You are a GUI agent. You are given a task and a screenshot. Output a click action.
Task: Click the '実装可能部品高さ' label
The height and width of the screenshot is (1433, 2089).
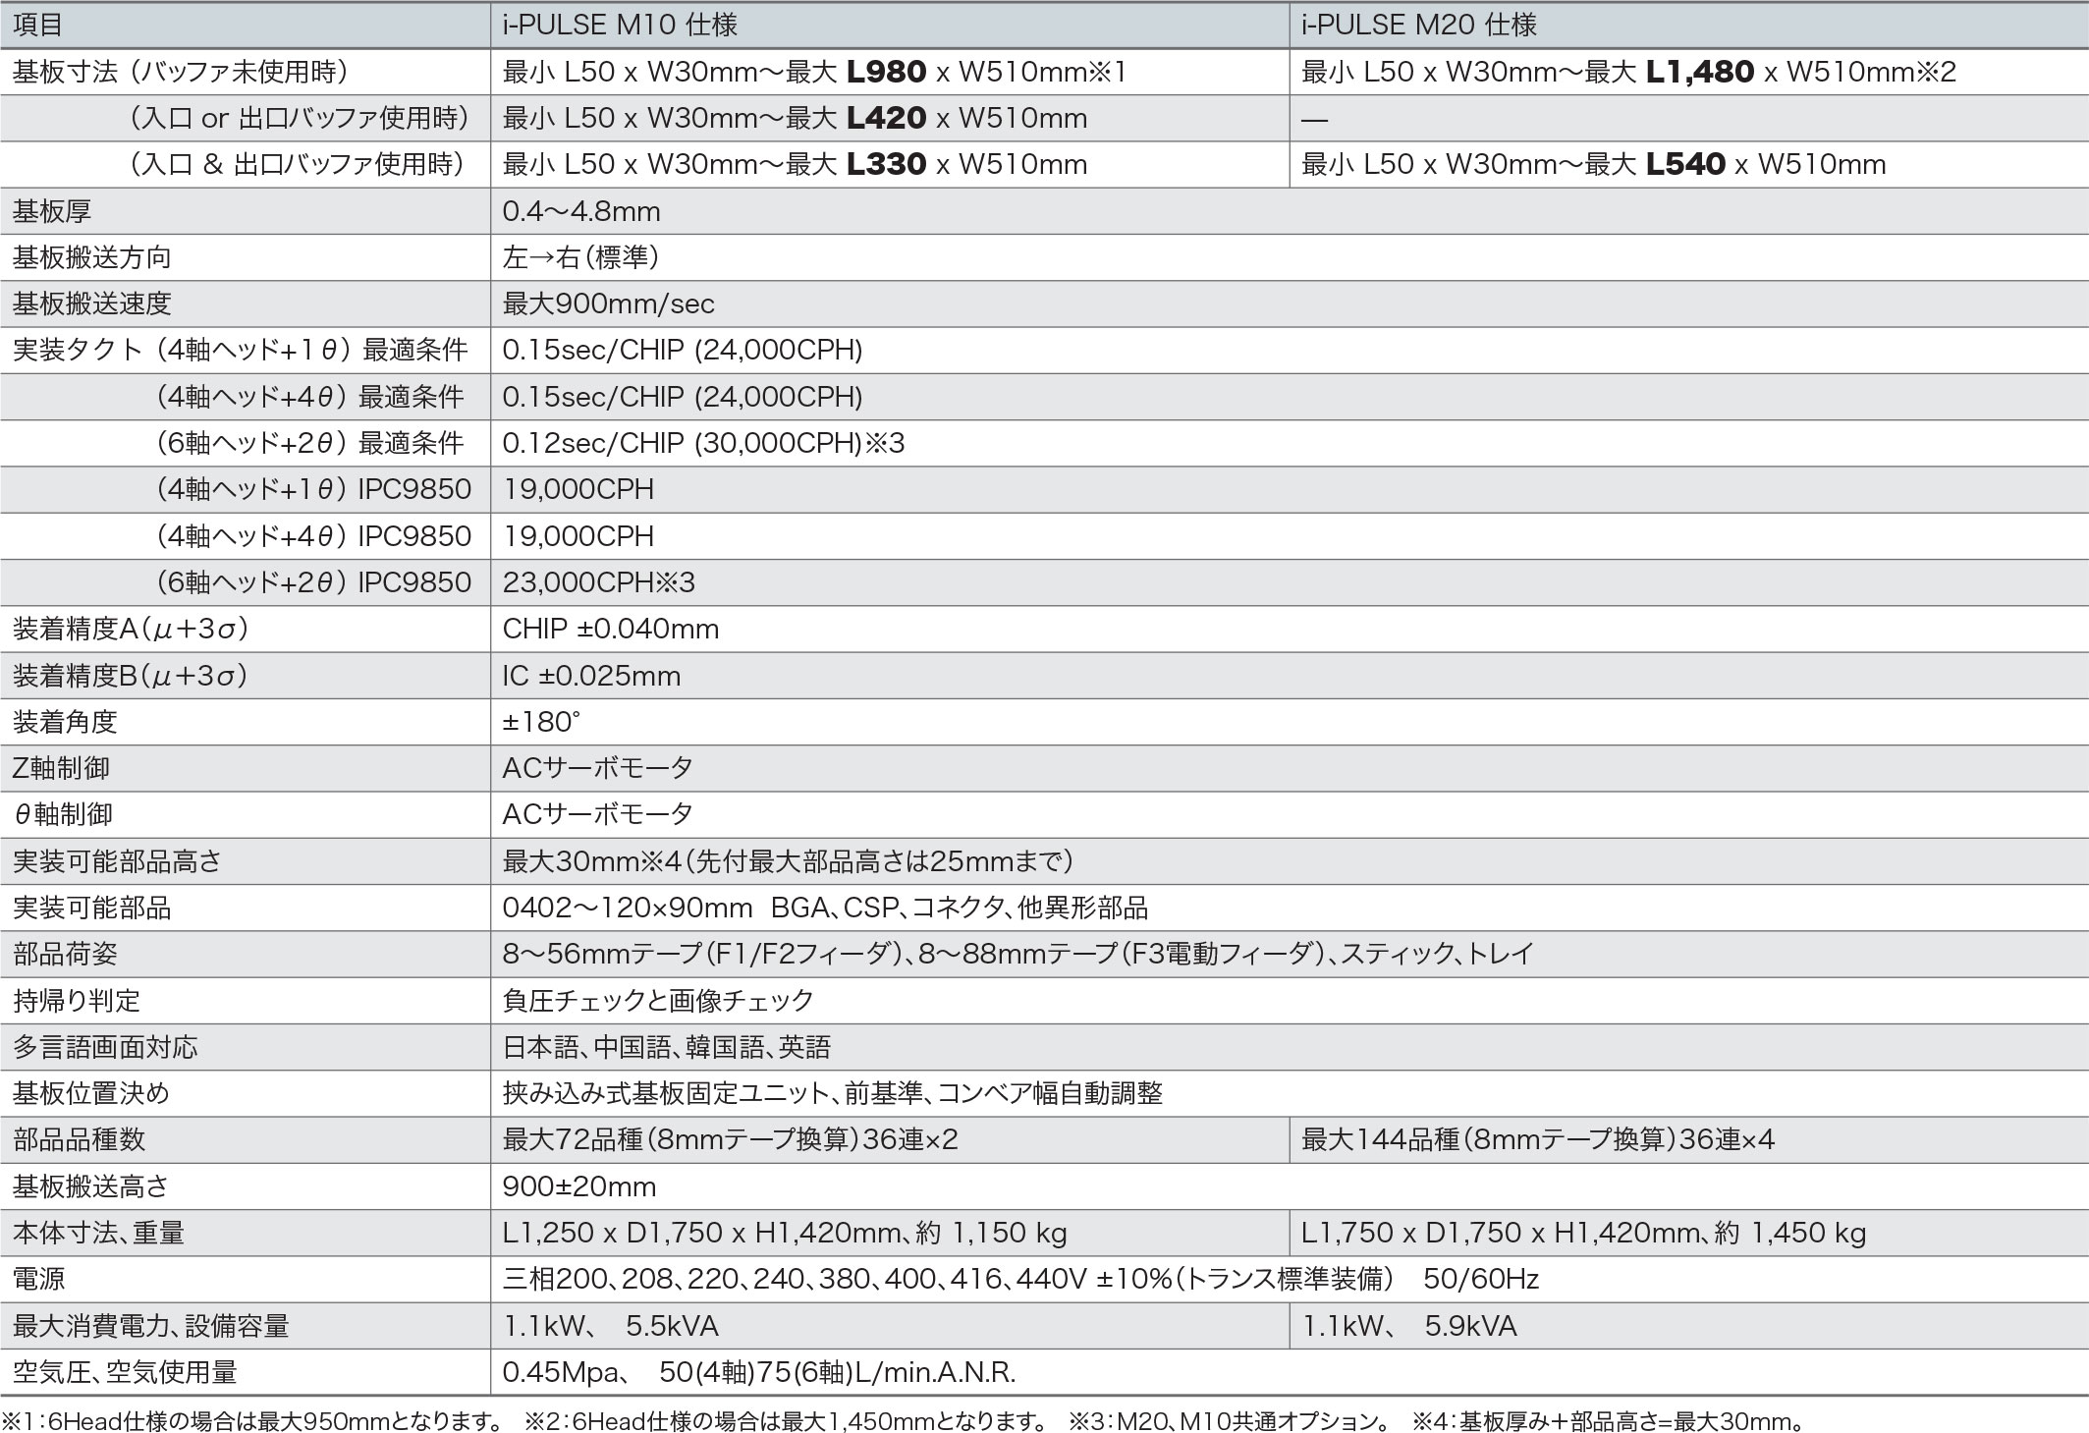118,861
